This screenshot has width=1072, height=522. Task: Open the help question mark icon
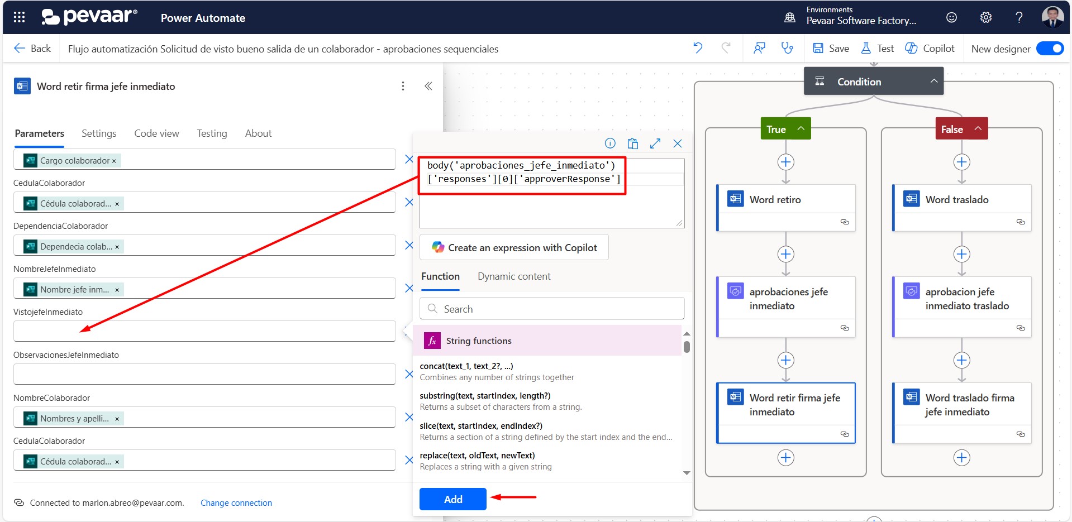[x=1019, y=17]
